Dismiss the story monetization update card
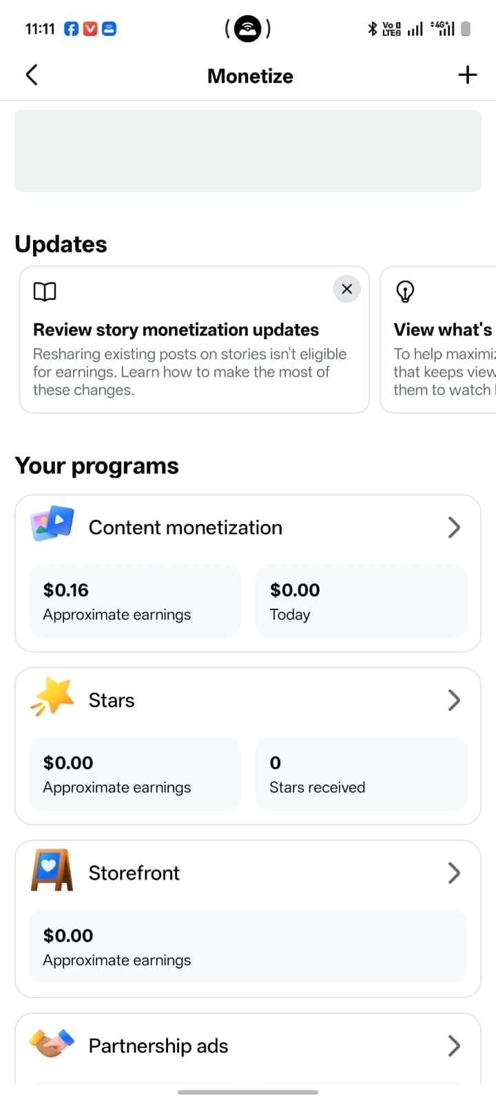This screenshot has width=496, height=1103. 347,289
